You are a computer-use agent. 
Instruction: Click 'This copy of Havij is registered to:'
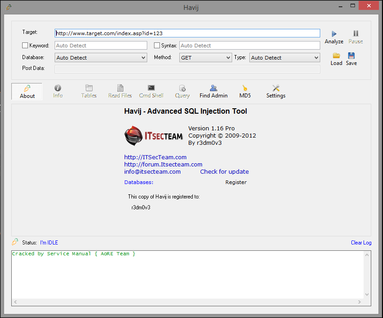click(163, 197)
